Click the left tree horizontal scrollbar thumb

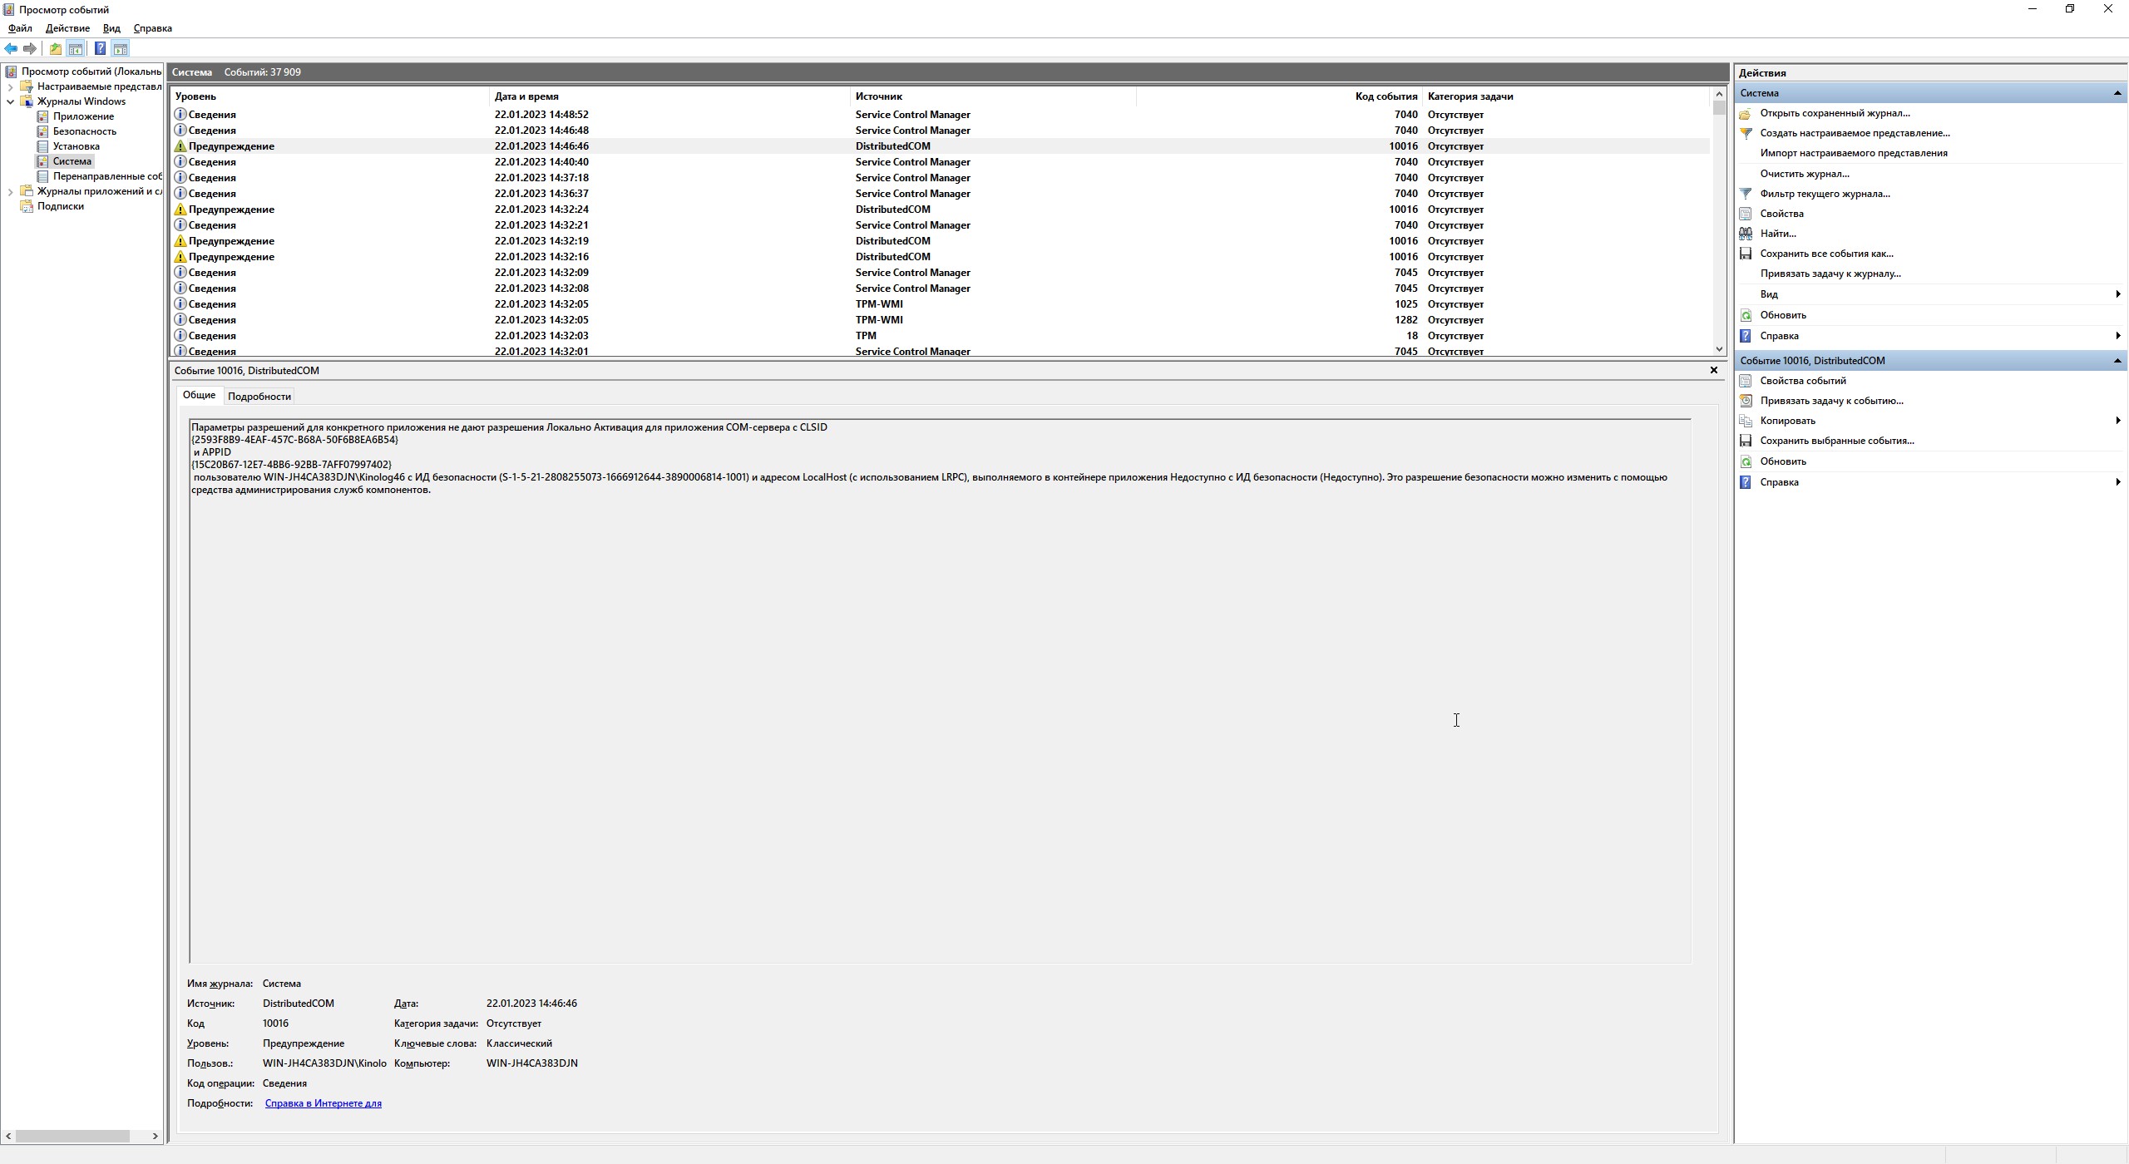[72, 1136]
